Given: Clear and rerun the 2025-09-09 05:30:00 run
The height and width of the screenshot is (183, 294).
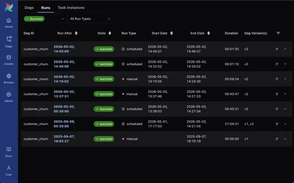Looking at the screenshot, I should [277, 124].
